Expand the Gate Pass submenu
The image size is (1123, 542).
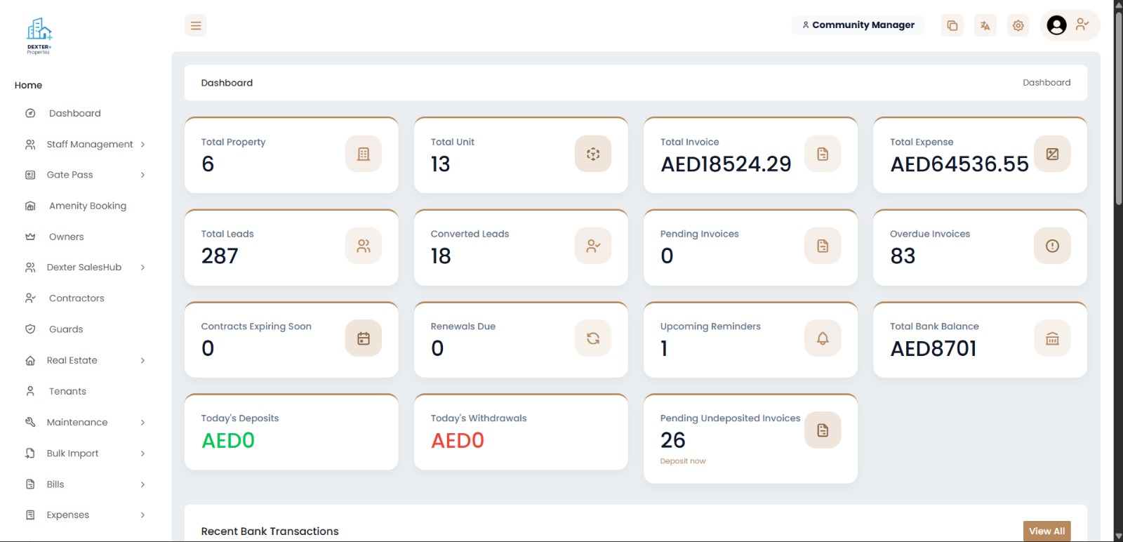(x=85, y=175)
